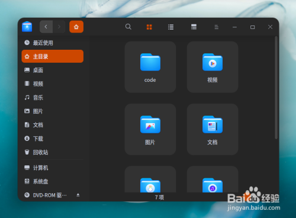Open 最近使用 in the sidebar

point(53,43)
